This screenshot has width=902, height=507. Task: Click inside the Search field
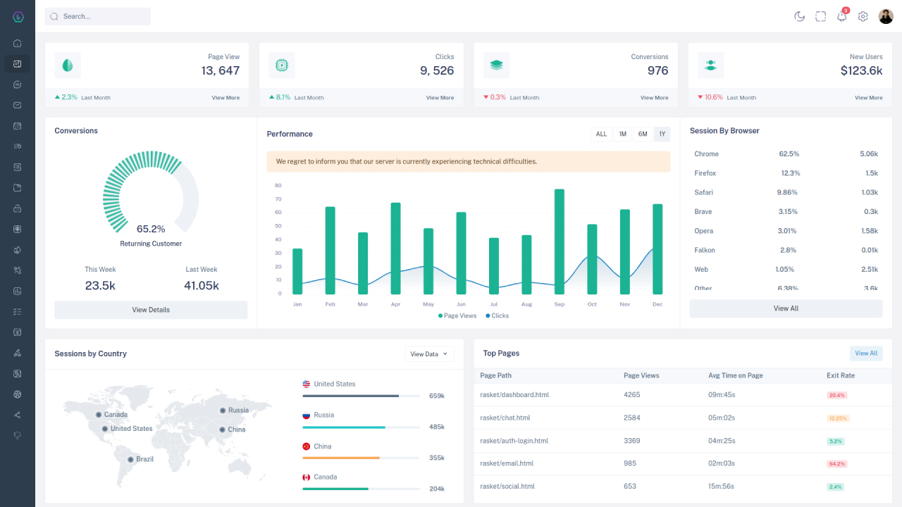97,15
